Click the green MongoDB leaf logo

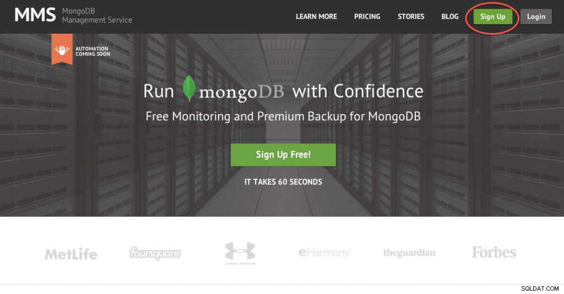tap(189, 88)
